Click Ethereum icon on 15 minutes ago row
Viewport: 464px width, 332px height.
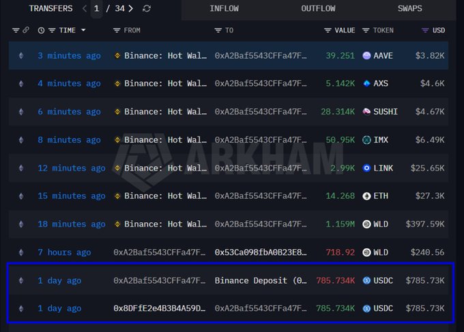pyautogui.click(x=21, y=196)
